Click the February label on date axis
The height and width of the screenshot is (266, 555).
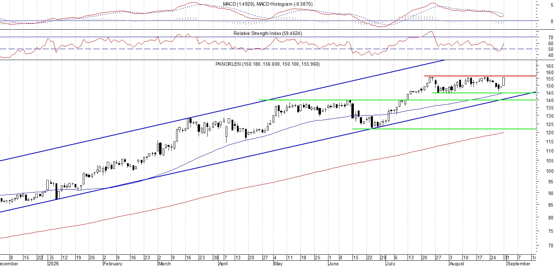pos(113,264)
